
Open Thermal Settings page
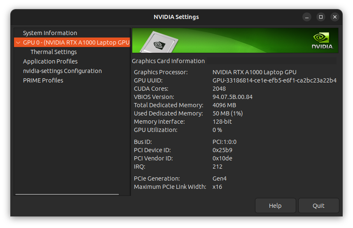pos(54,52)
